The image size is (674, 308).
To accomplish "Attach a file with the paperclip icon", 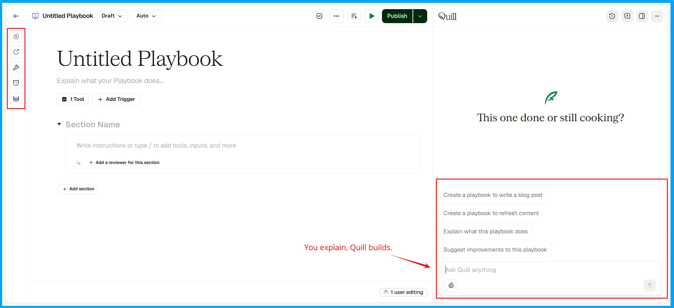I will [451, 286].
